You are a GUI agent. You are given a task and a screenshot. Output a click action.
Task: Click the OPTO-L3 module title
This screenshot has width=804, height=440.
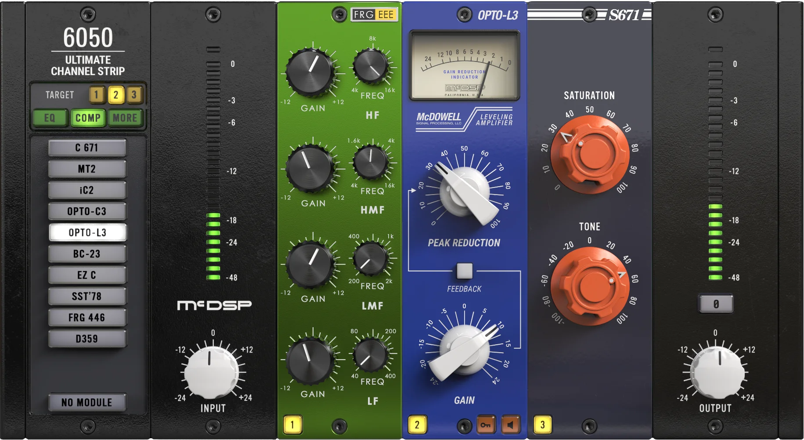pyautogui.click(x=498, y=15)
